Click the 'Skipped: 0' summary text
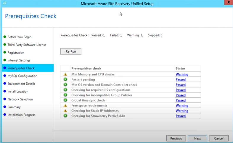The width and height of the screenshot is (233, 143). tap(155, 35)
